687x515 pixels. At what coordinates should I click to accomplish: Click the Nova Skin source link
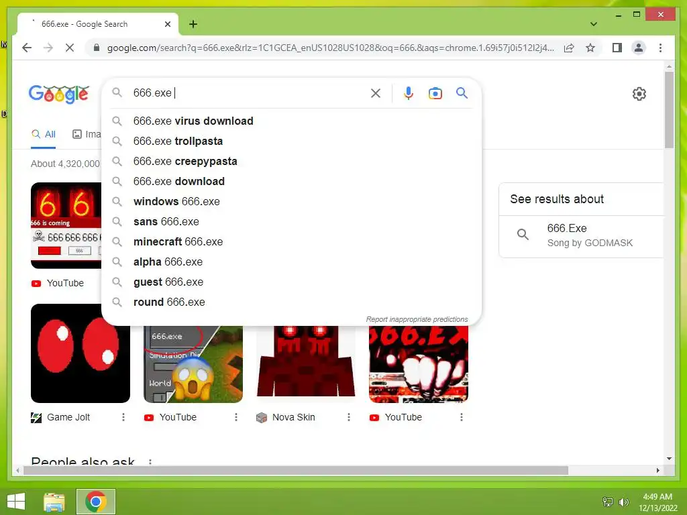286,417
